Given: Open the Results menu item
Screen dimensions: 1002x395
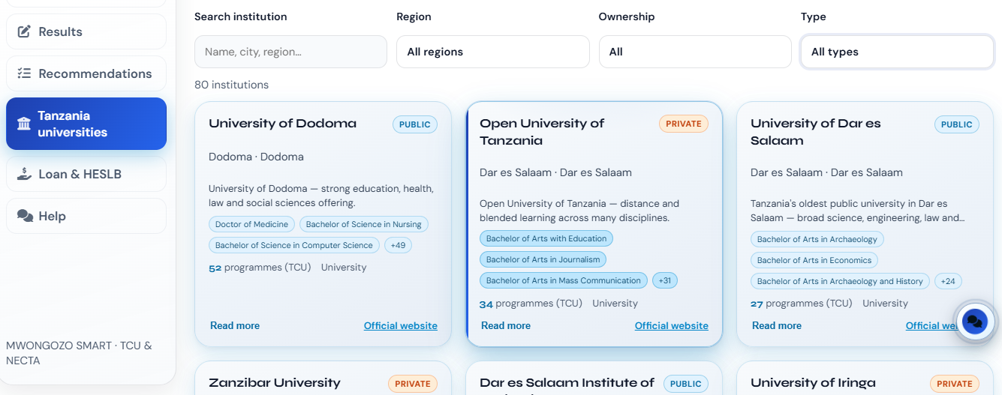Looking at the screenshot, I should coord(86,31).
